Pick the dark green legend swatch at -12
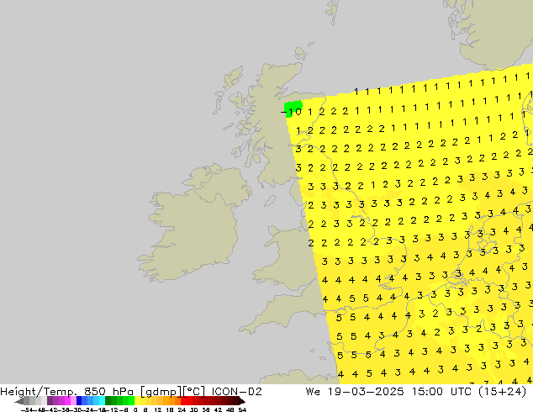This screenshot has height=412, width=533. click(x=108, y=401)
